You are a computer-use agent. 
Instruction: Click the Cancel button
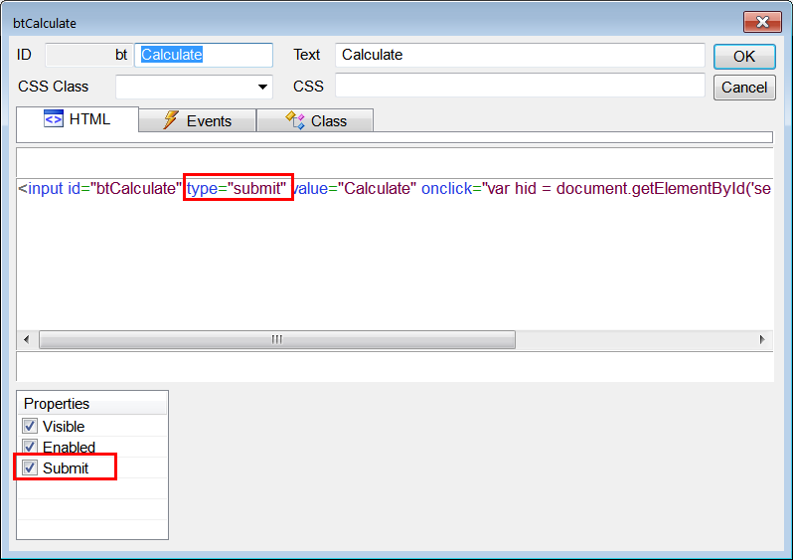coord(744,88)
